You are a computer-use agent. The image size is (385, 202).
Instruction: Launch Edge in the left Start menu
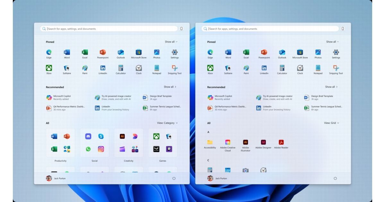pos(49,52)
